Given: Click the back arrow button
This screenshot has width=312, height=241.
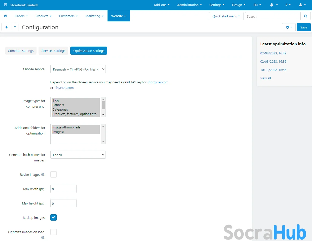Looking at the screenshot, I should click(7, 27).
